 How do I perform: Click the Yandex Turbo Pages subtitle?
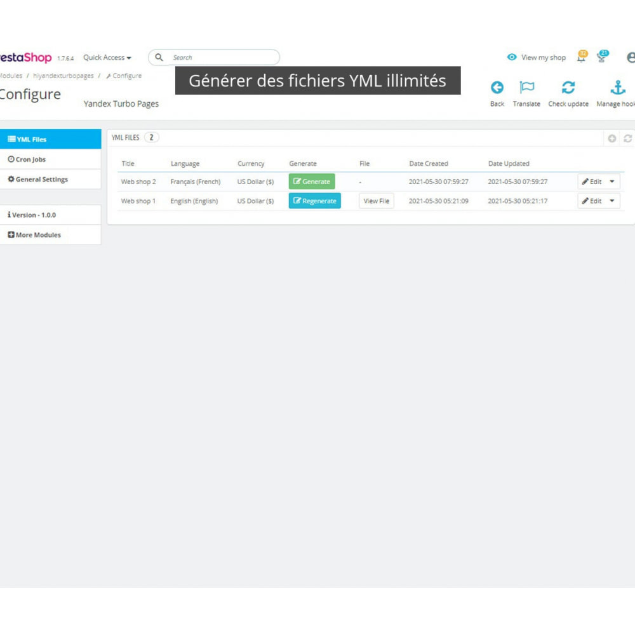point(121,104)
